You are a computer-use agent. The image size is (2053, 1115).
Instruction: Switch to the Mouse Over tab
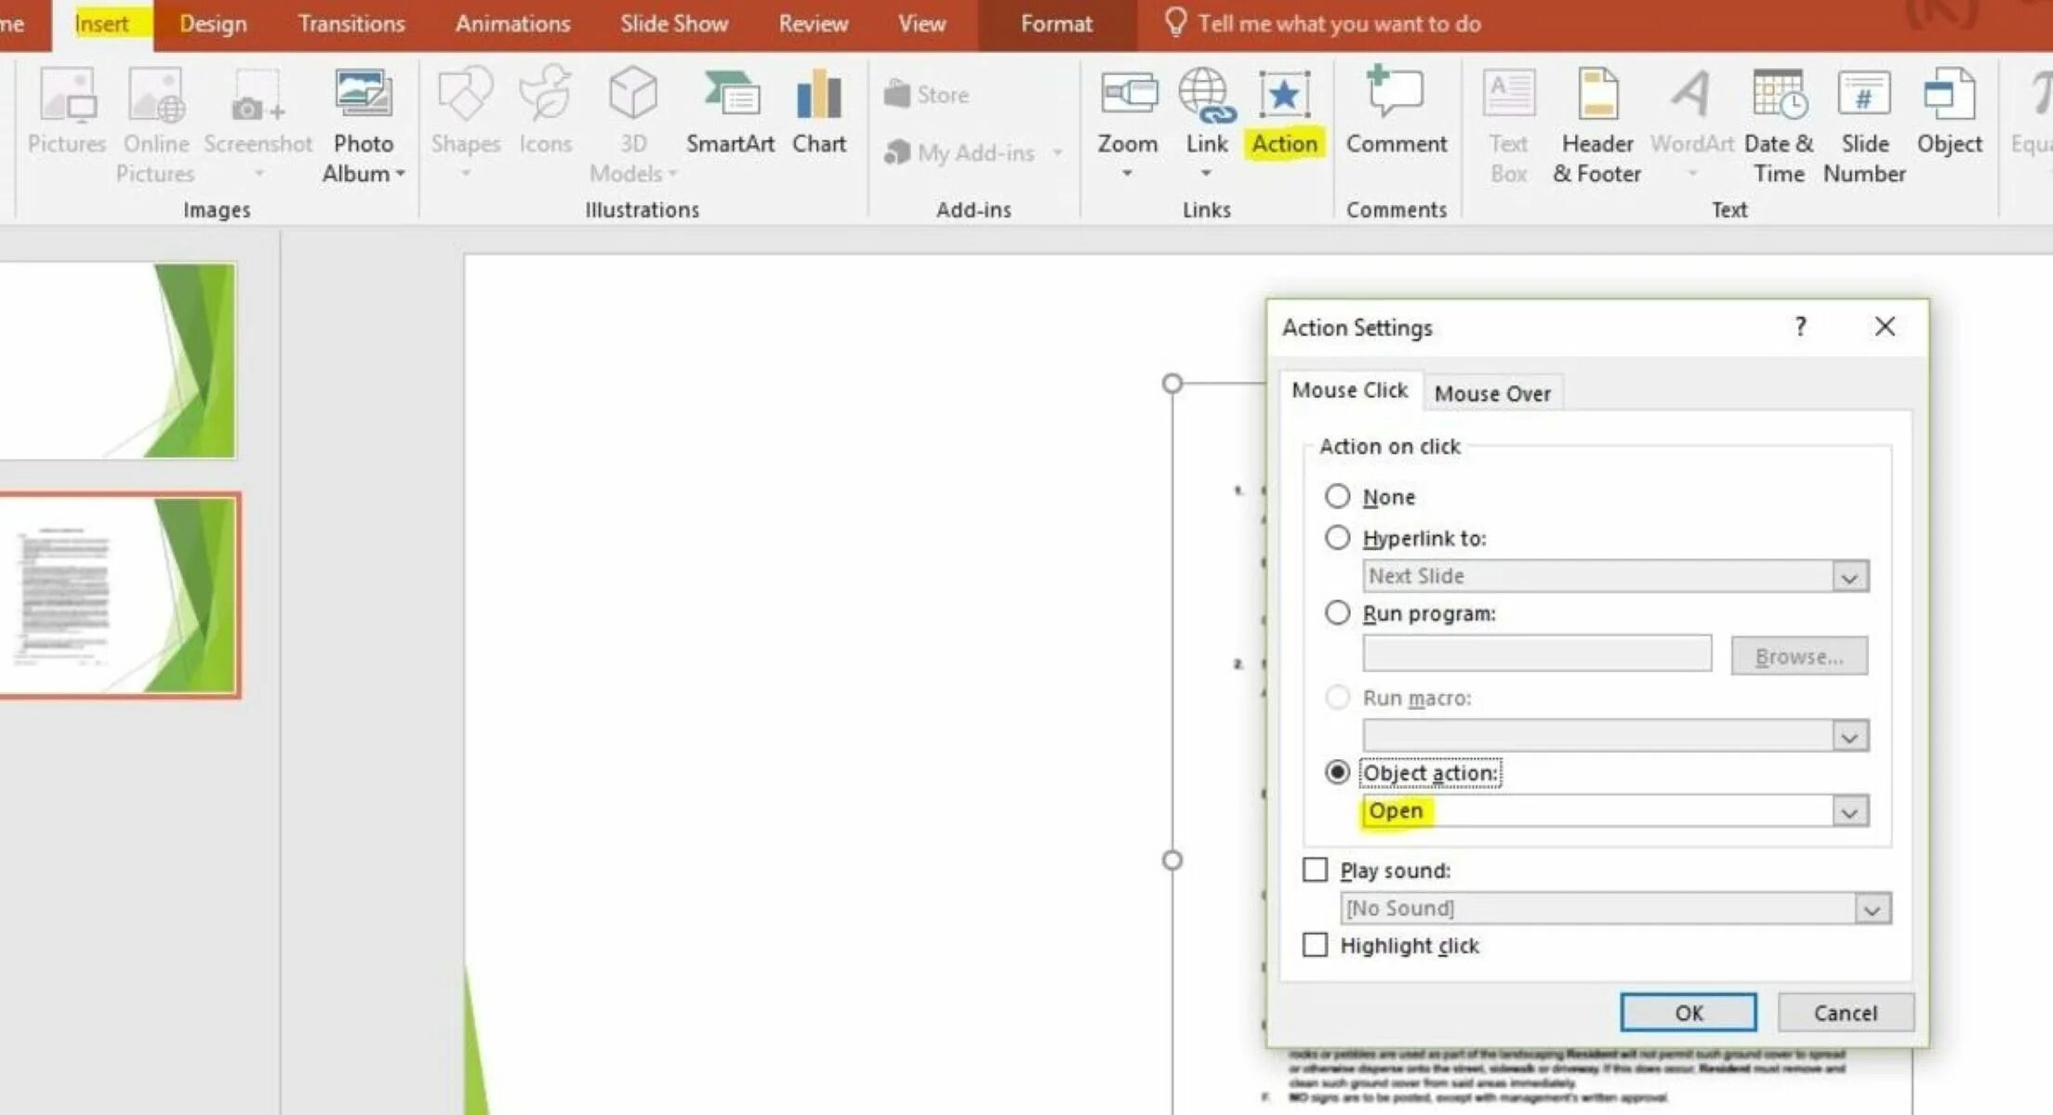(1491, 393)
